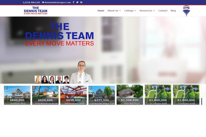
Task: Open listing 43 River Run Place
Action: pyautogui.click(x=130, y=95)
